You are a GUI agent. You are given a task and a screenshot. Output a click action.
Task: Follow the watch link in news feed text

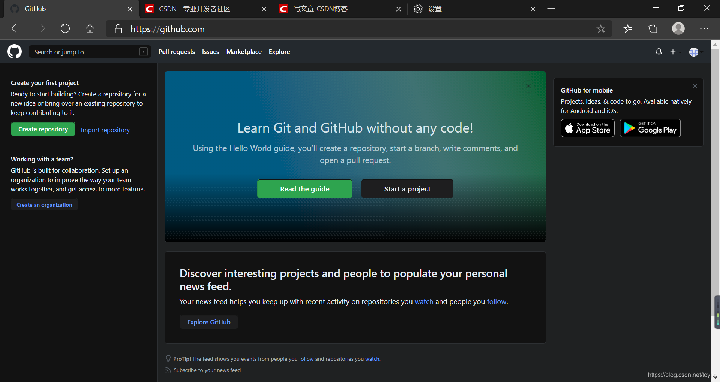point(424,301)
